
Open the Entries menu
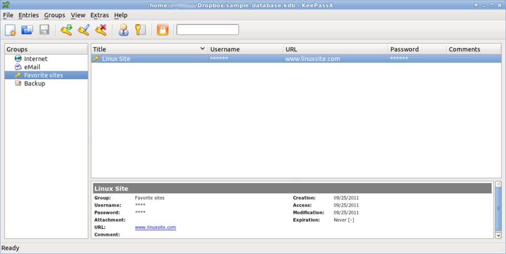tap(28, 15)
